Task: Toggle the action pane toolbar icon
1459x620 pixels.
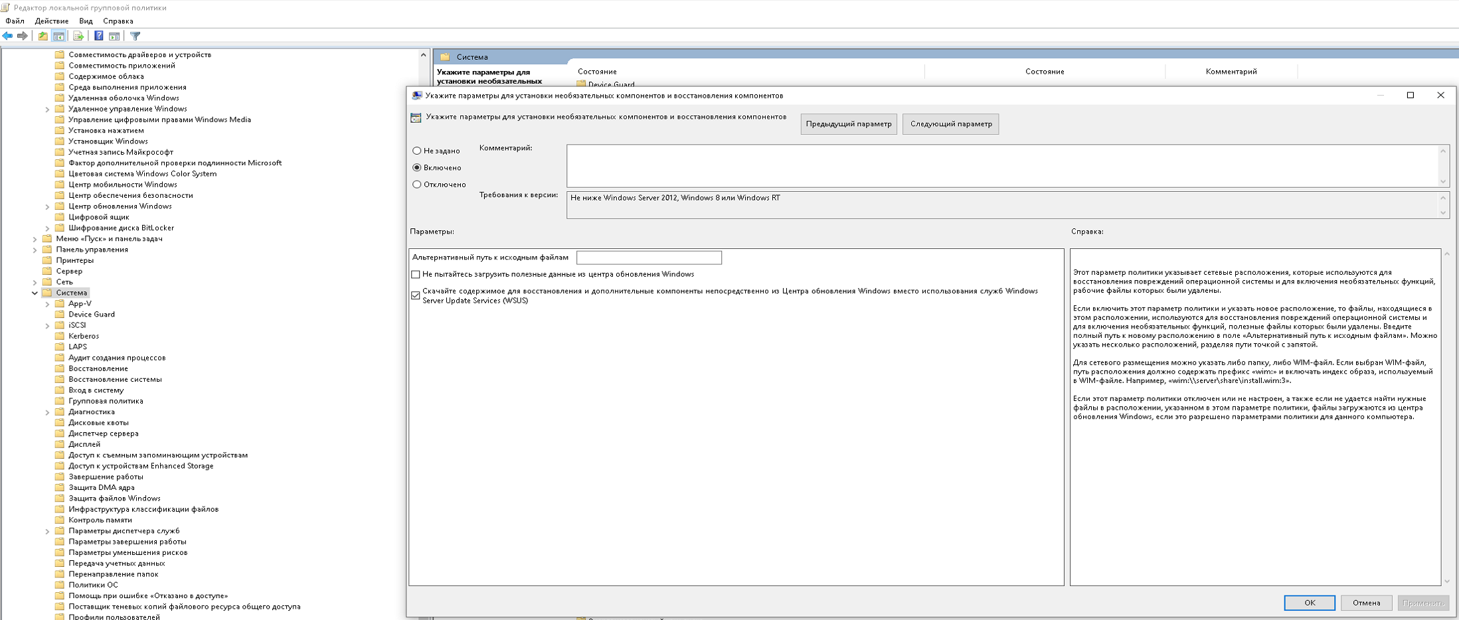Action: tap(114, 36)
